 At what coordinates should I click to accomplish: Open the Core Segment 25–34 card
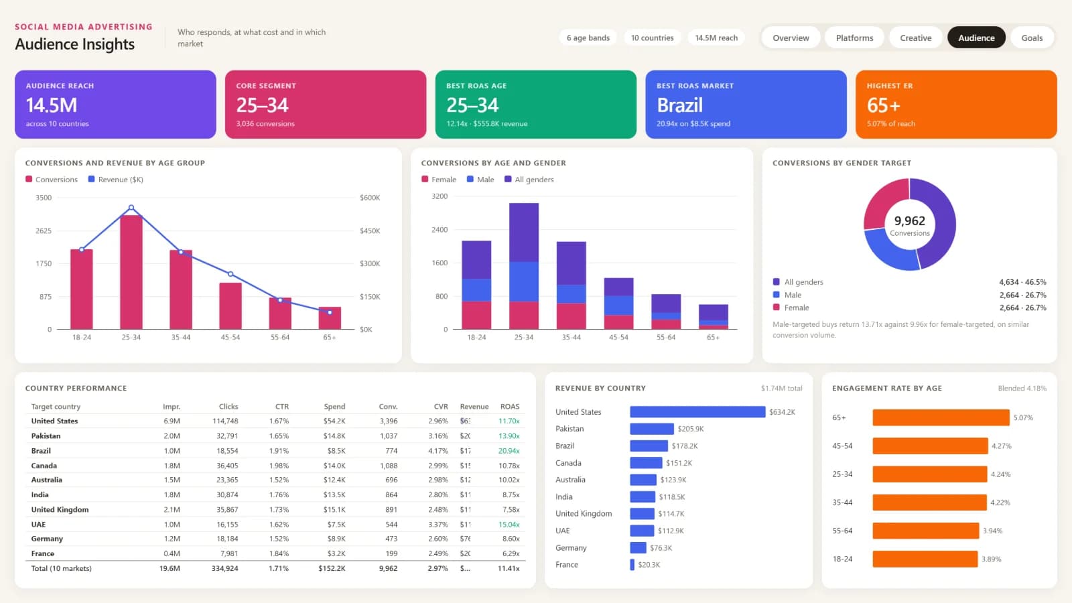click(326, 105)
